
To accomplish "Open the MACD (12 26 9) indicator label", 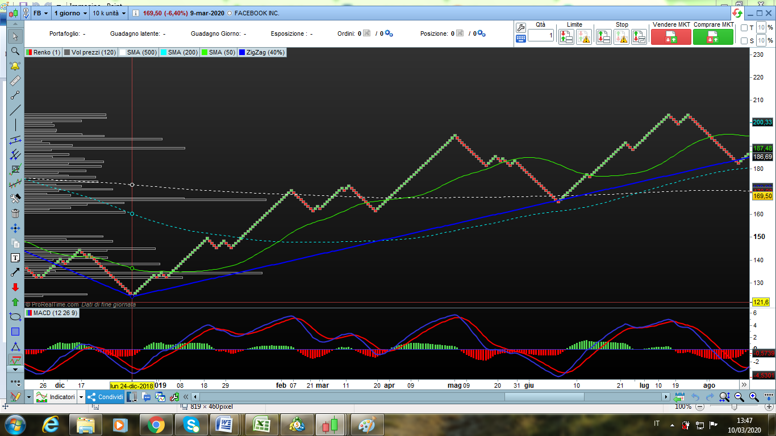I will click(55, 313).
